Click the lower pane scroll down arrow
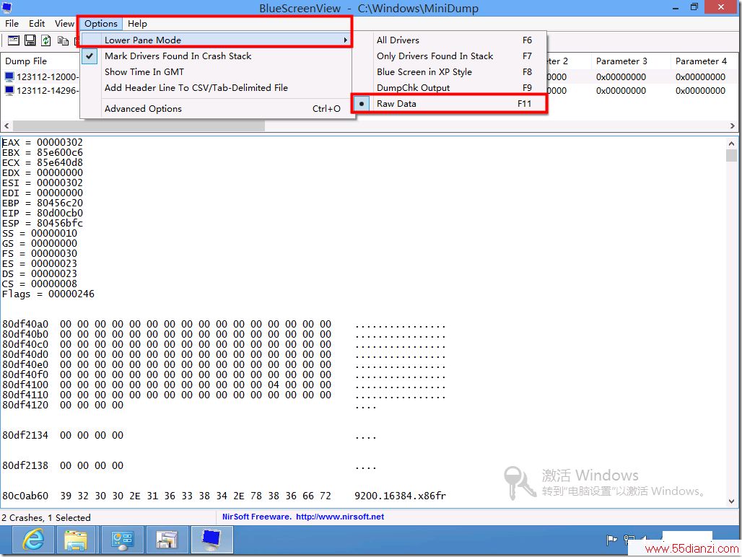 [x=732, y=501]
